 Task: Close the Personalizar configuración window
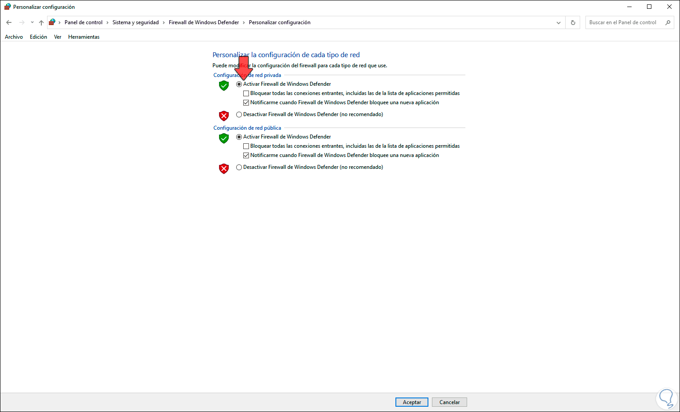(669, 7)
